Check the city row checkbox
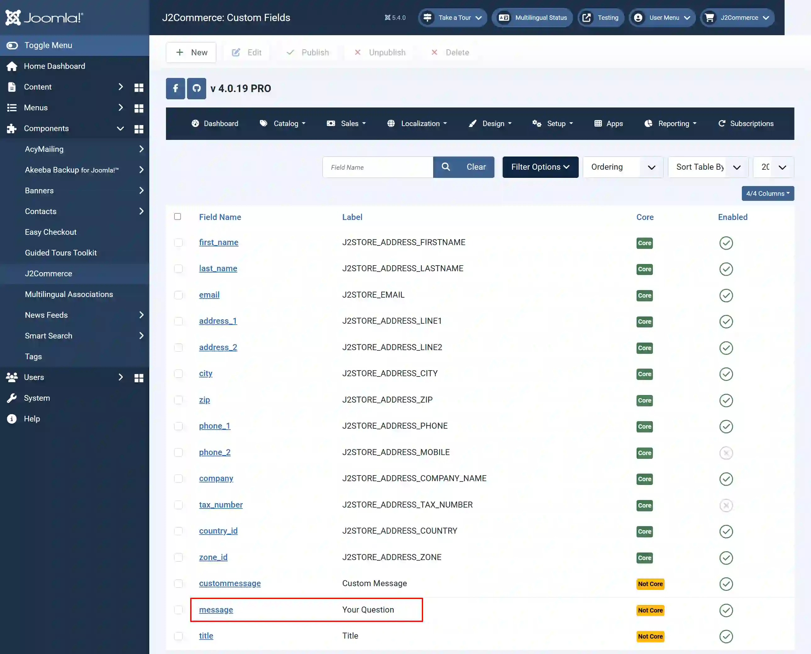This screenshot has height=654, width=811. coord(178,374)
